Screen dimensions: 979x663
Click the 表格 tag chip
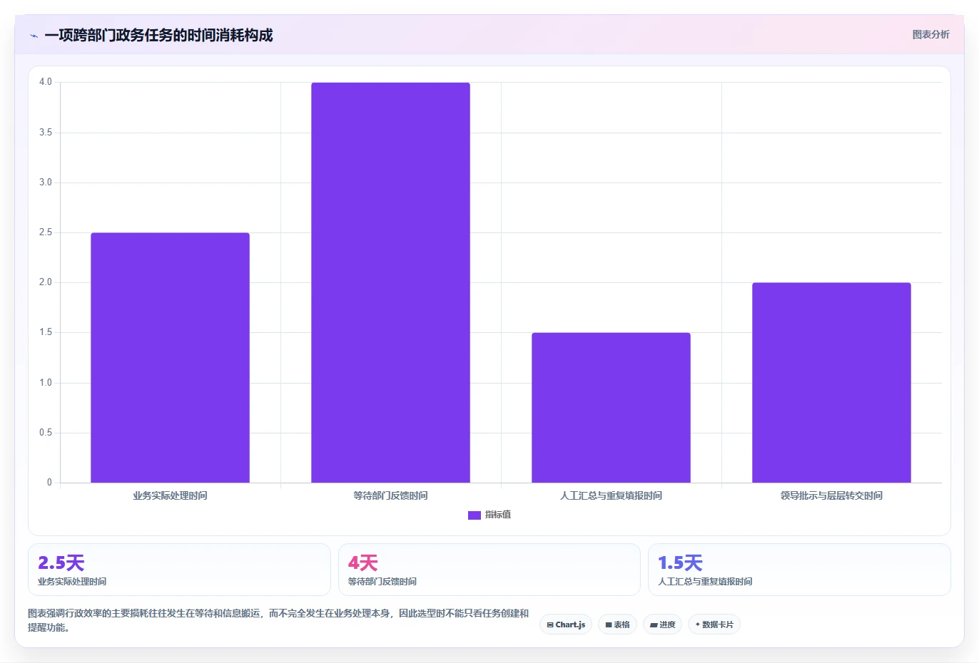pyautogui.click(x=617, y=625)
